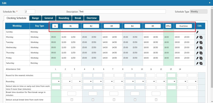The height and width of the screenshot is (103, 213).
Task: Edit Monday row with the pencil icon
Action: point(197,37)
